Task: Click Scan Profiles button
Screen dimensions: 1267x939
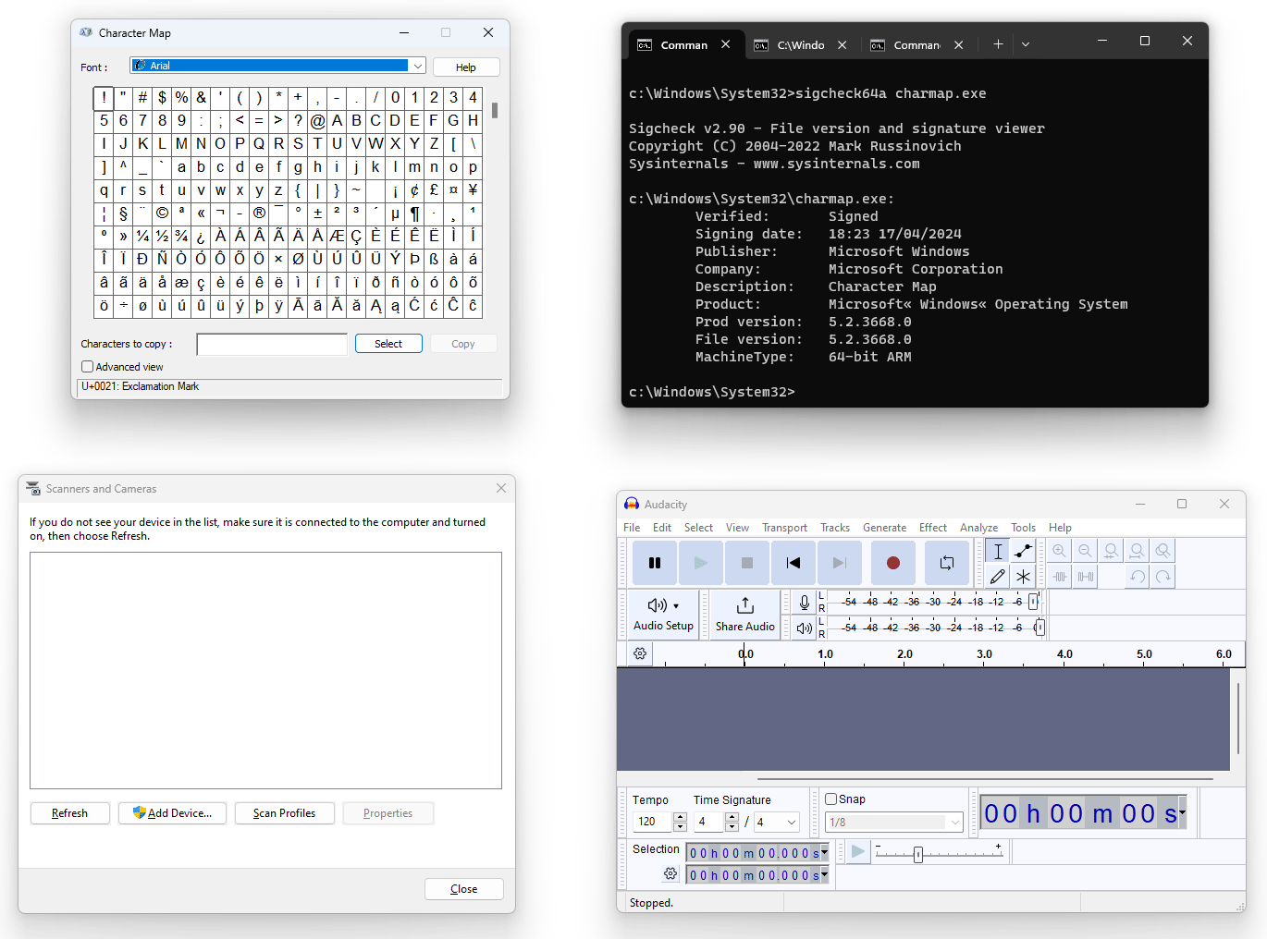Action: 284,813
